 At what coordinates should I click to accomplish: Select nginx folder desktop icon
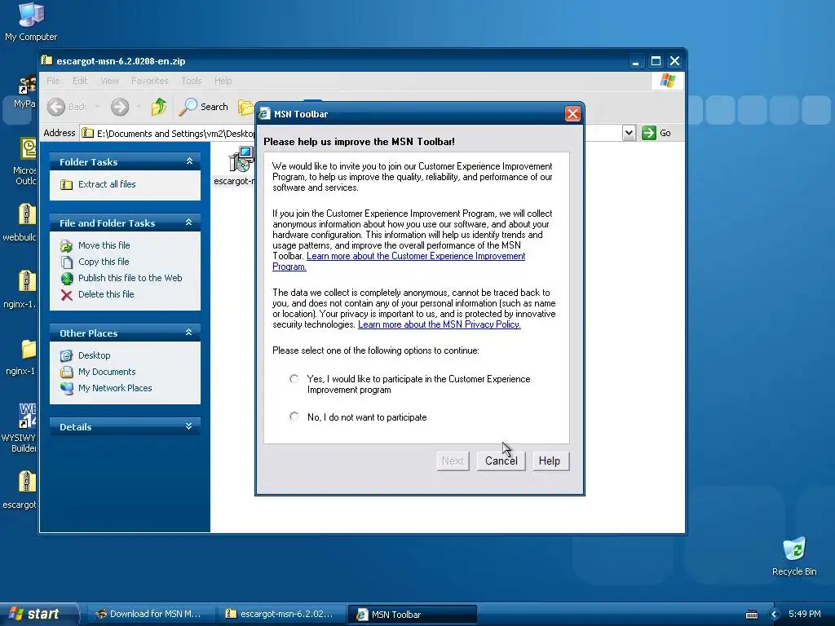pos(28,349)
